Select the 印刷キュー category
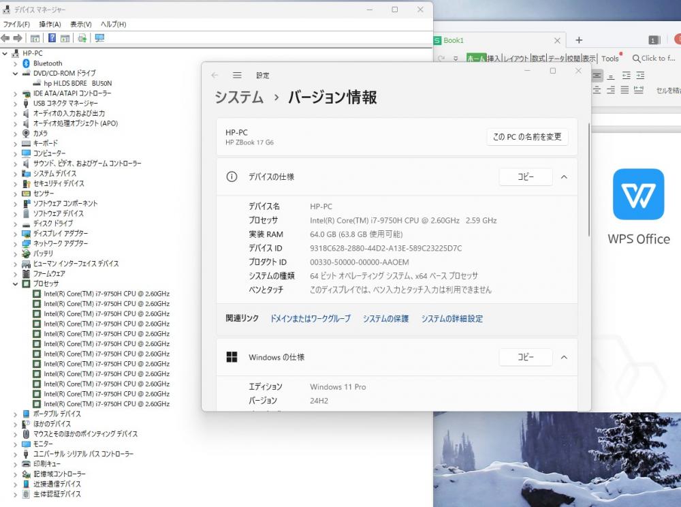 tap(47, 464)
